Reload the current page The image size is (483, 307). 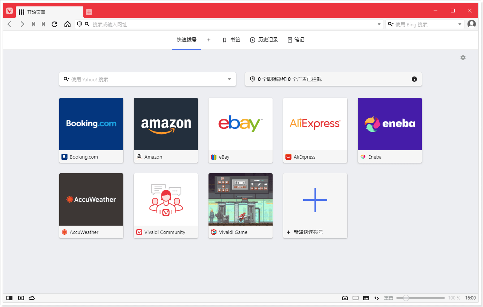pyautogui.click(x=55, y=24)
